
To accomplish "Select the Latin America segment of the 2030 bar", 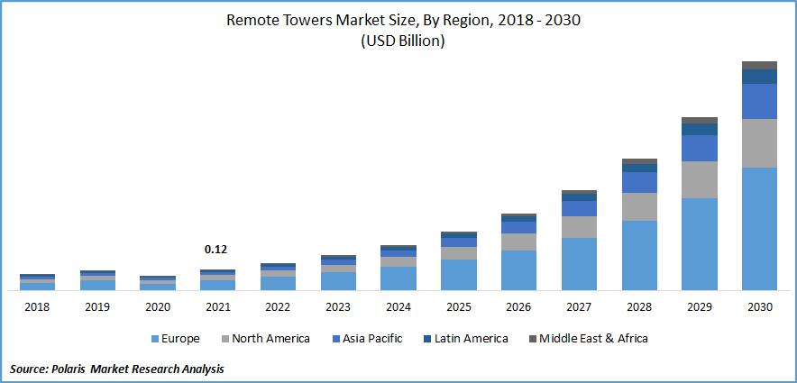I will pos(759,77).
